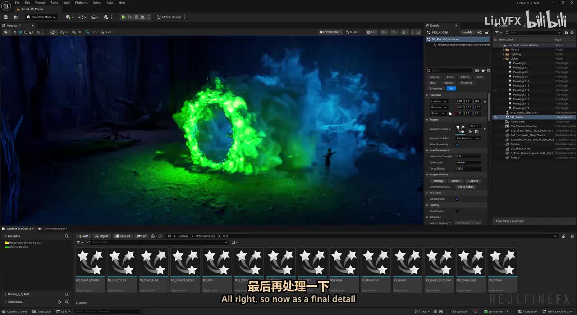The height and width of the screenshot is (315, 577).
Task: Click the Details favorites star icon
Action: (483, 71)
